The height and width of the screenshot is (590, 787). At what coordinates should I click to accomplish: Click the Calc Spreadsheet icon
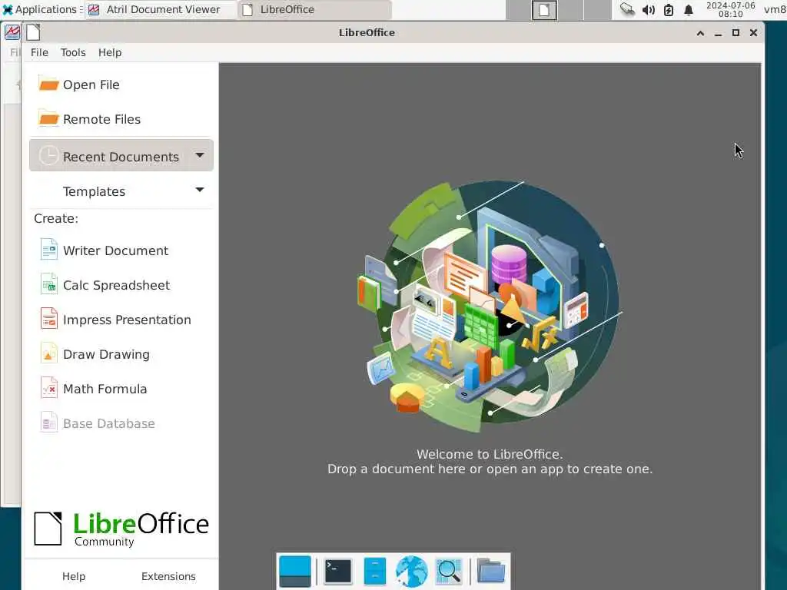tap(49, 284)
